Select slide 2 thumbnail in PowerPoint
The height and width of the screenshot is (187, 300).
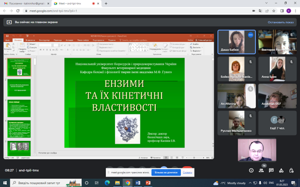[19, 88]
